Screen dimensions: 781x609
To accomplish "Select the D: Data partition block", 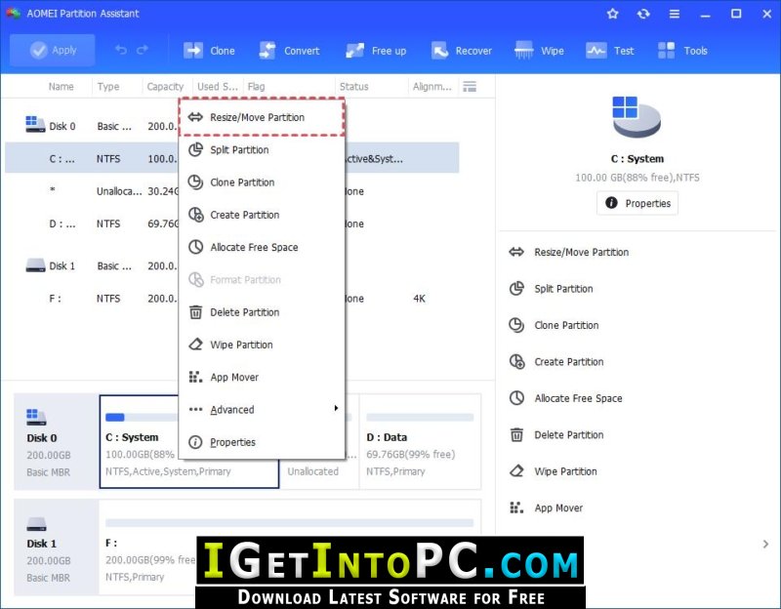I will click(420, 441).
